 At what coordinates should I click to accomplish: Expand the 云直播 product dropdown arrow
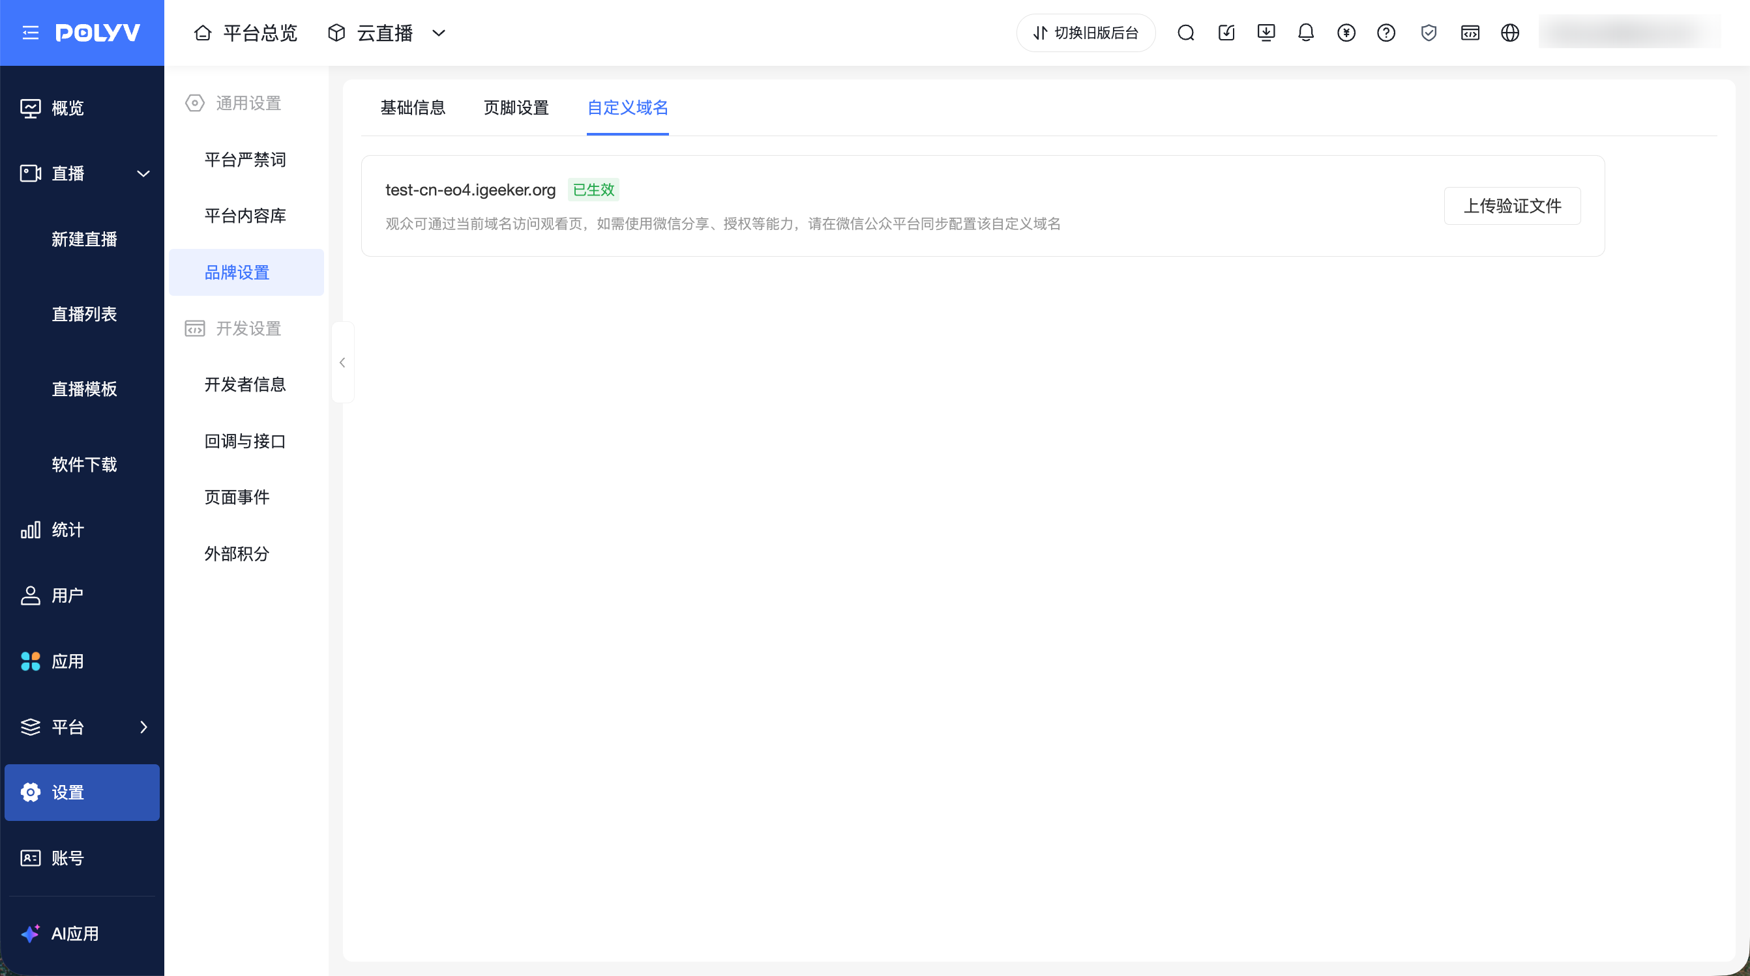click(x=439, y=33)
